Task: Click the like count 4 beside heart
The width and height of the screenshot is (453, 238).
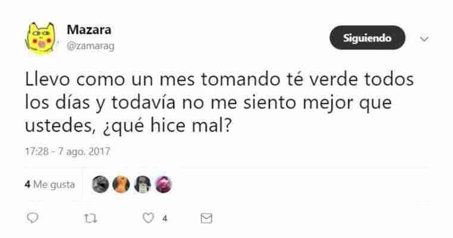Action: tap(165, 218)
